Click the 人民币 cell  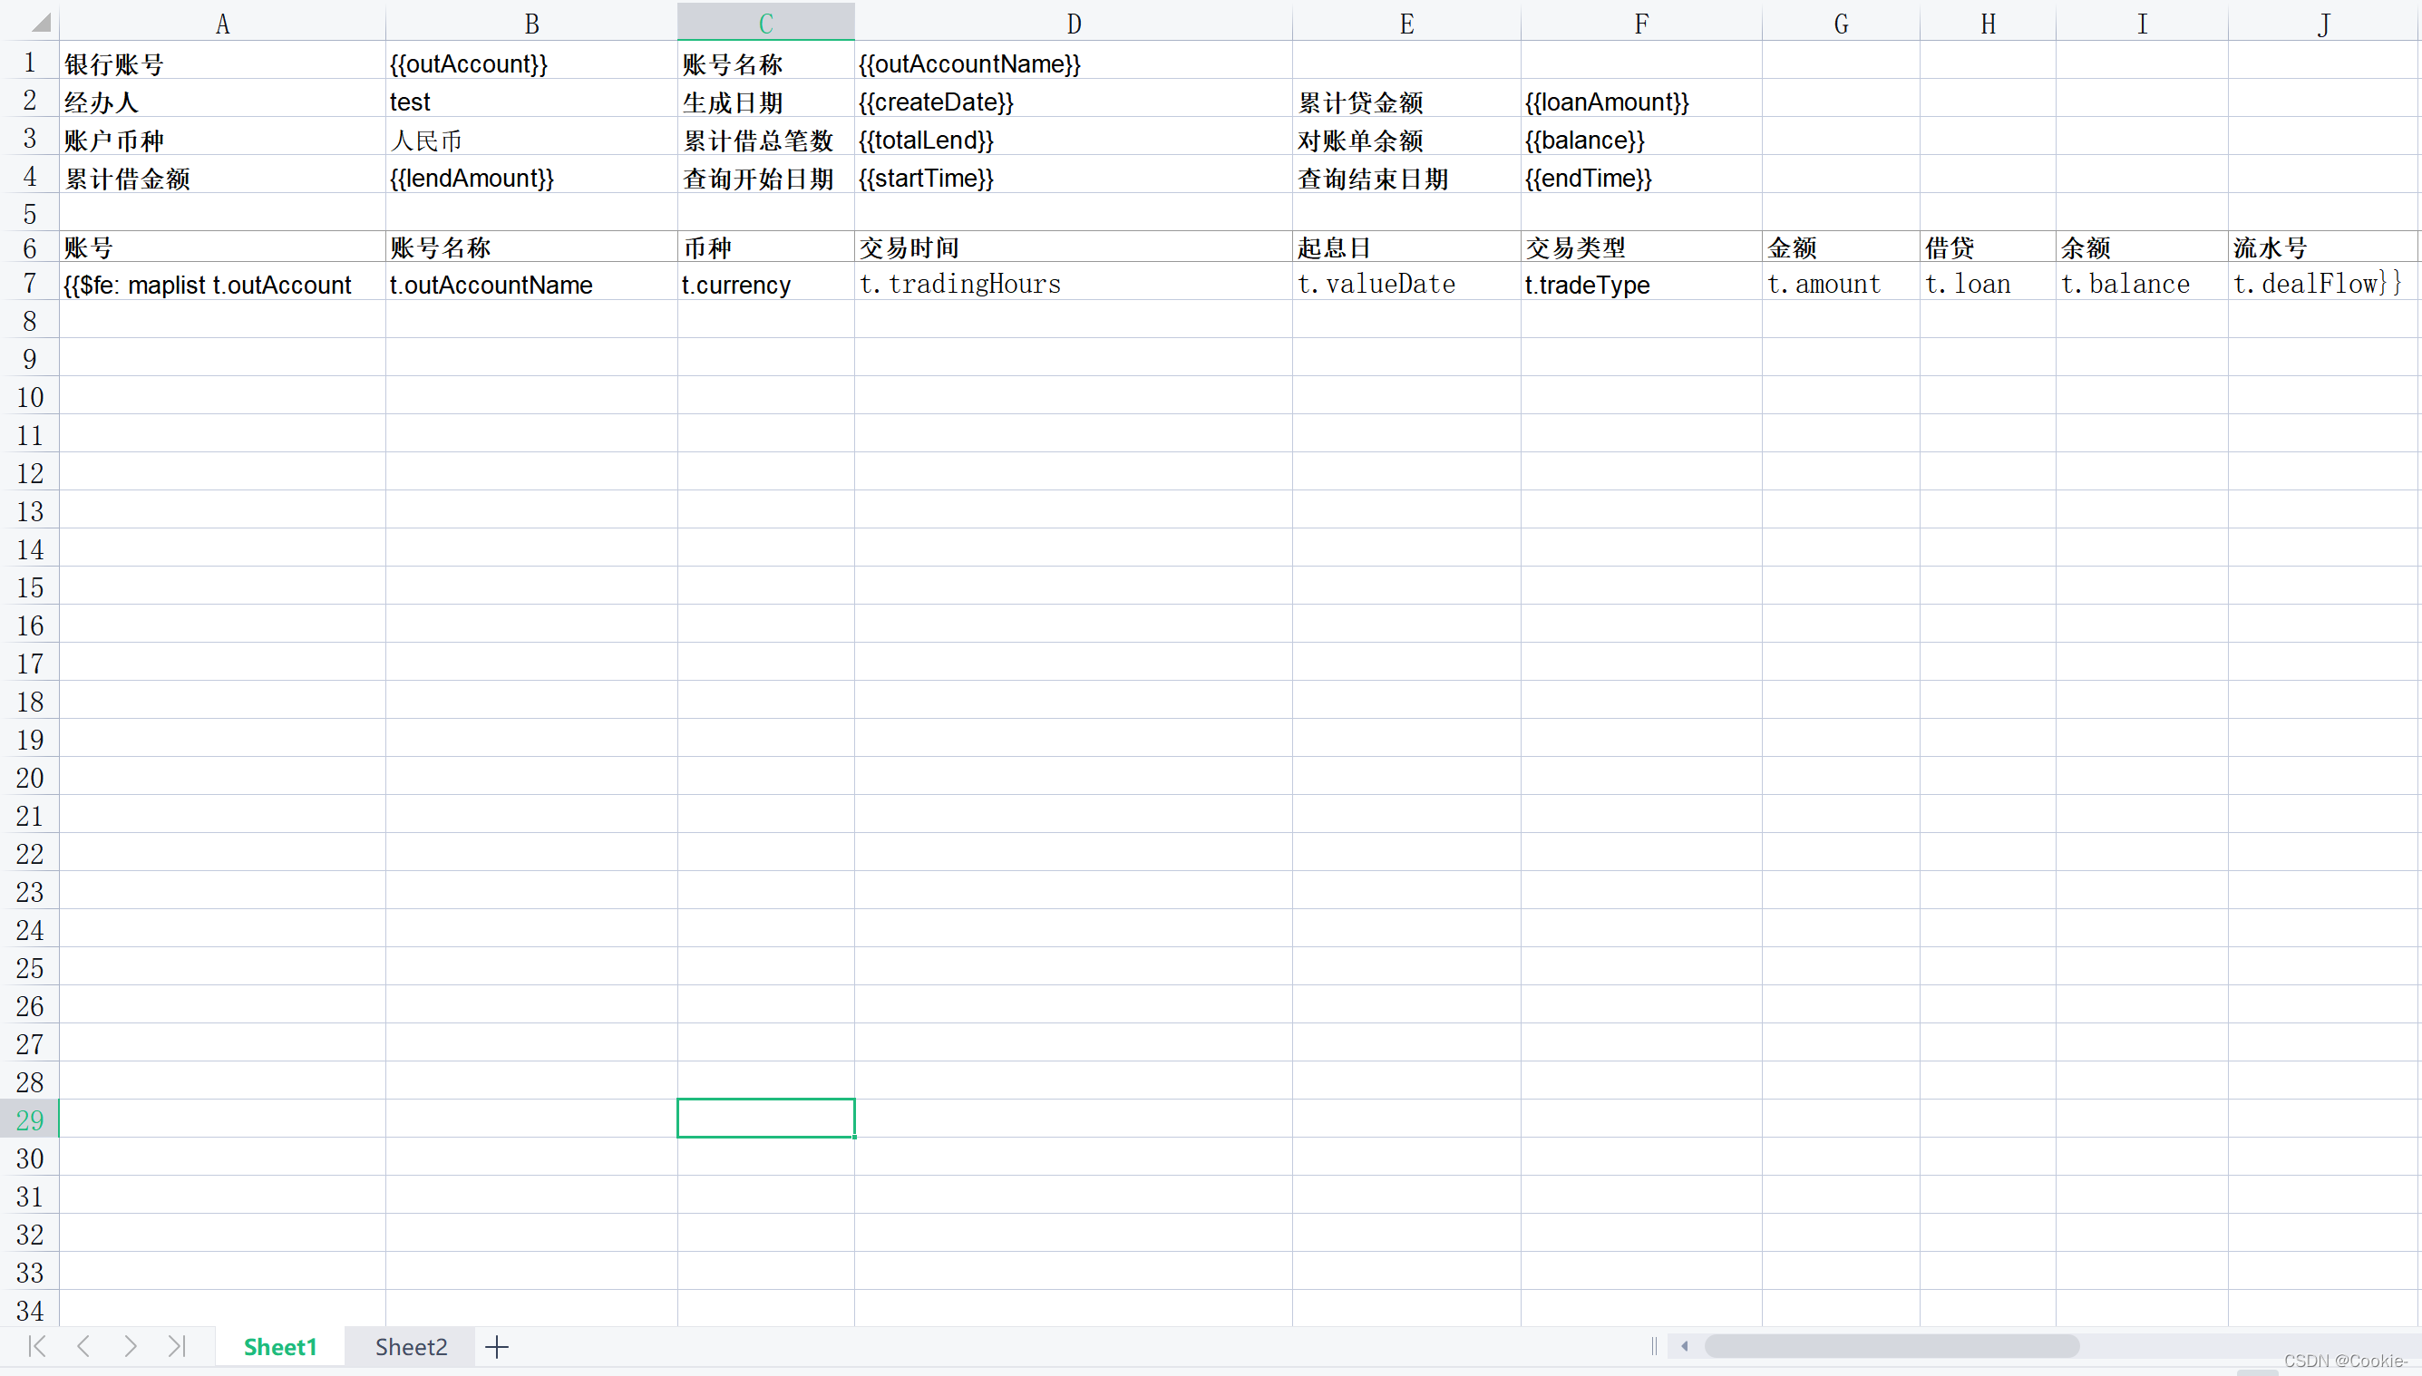(530, 140)
